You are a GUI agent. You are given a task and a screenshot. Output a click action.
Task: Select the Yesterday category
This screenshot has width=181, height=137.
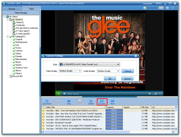(19, 25)
